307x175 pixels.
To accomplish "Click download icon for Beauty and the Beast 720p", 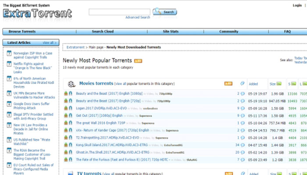I will pos(66,101).
